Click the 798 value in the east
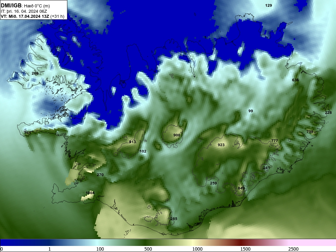Image resolution: width=336 pixels, height=252 pixels. [x=310, y=132]
